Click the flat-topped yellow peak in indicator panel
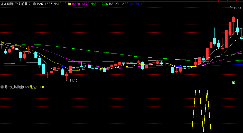This screenshot has height=133, width=243. (x=198, y=90)
